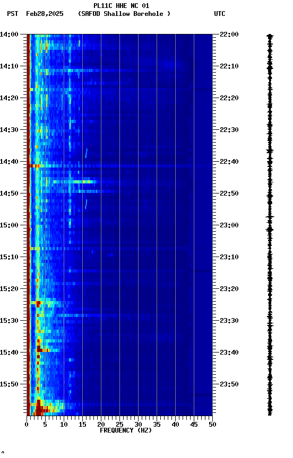Viewport: 293px width, 458px height.
Task: Click the 22:00 UTC time label
Action: click(x=229, y=34)
